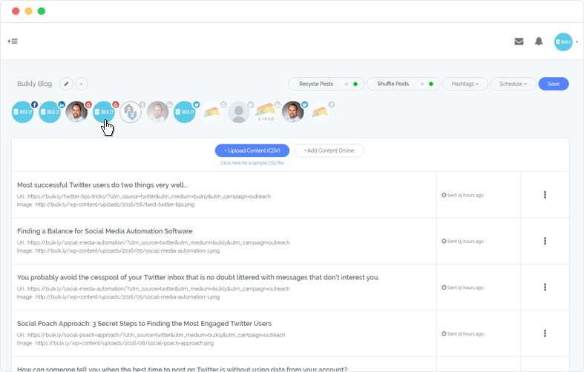Select the Bulkly LinkedIn account avatar
Viewport: 584px width, 372px height.
[x=50, y=112]
